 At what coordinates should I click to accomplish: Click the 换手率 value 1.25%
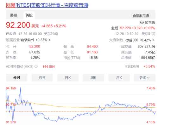tap(35, 58)
